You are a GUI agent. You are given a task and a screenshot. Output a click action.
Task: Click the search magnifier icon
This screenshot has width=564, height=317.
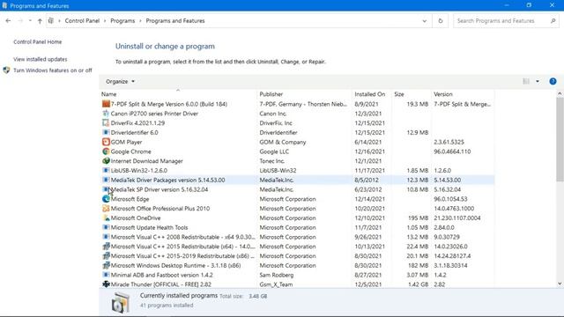click(x=553, y=21)
